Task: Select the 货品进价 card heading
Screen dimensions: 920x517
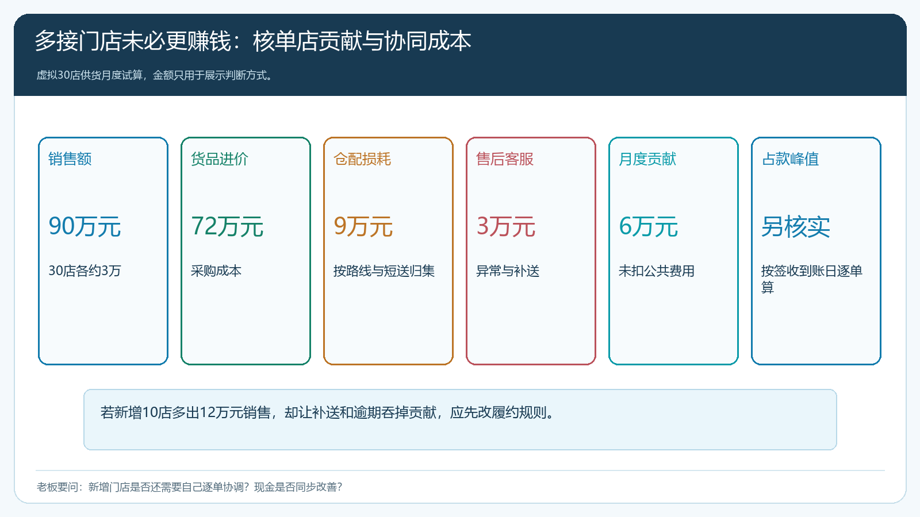Action: pos(220,159)
